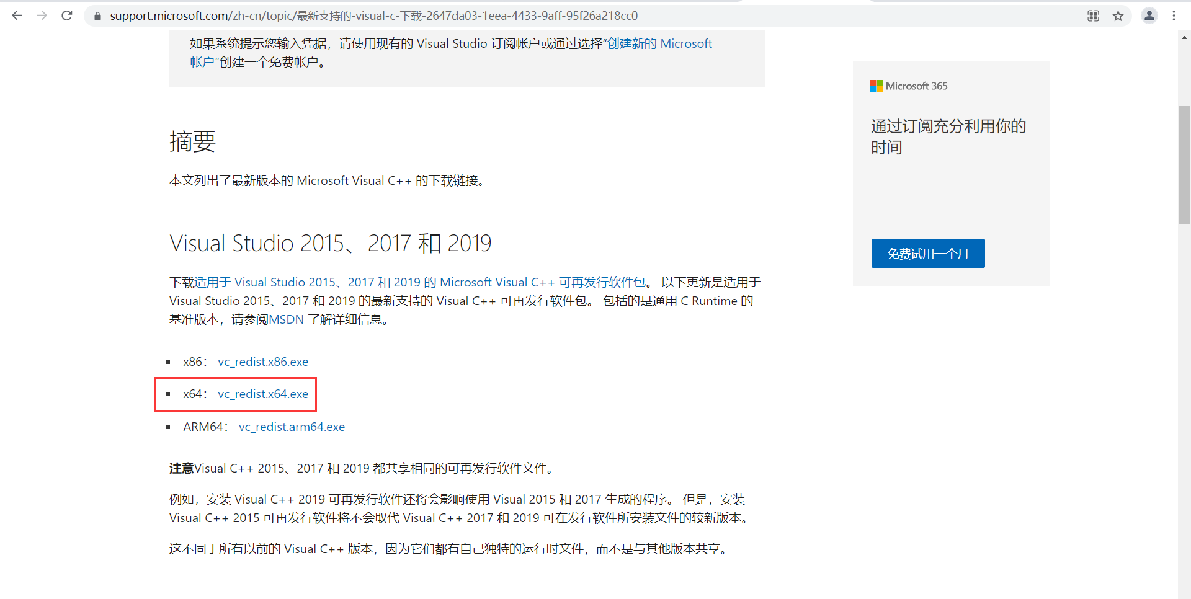Go back to the previous page

tap(17, 16)
